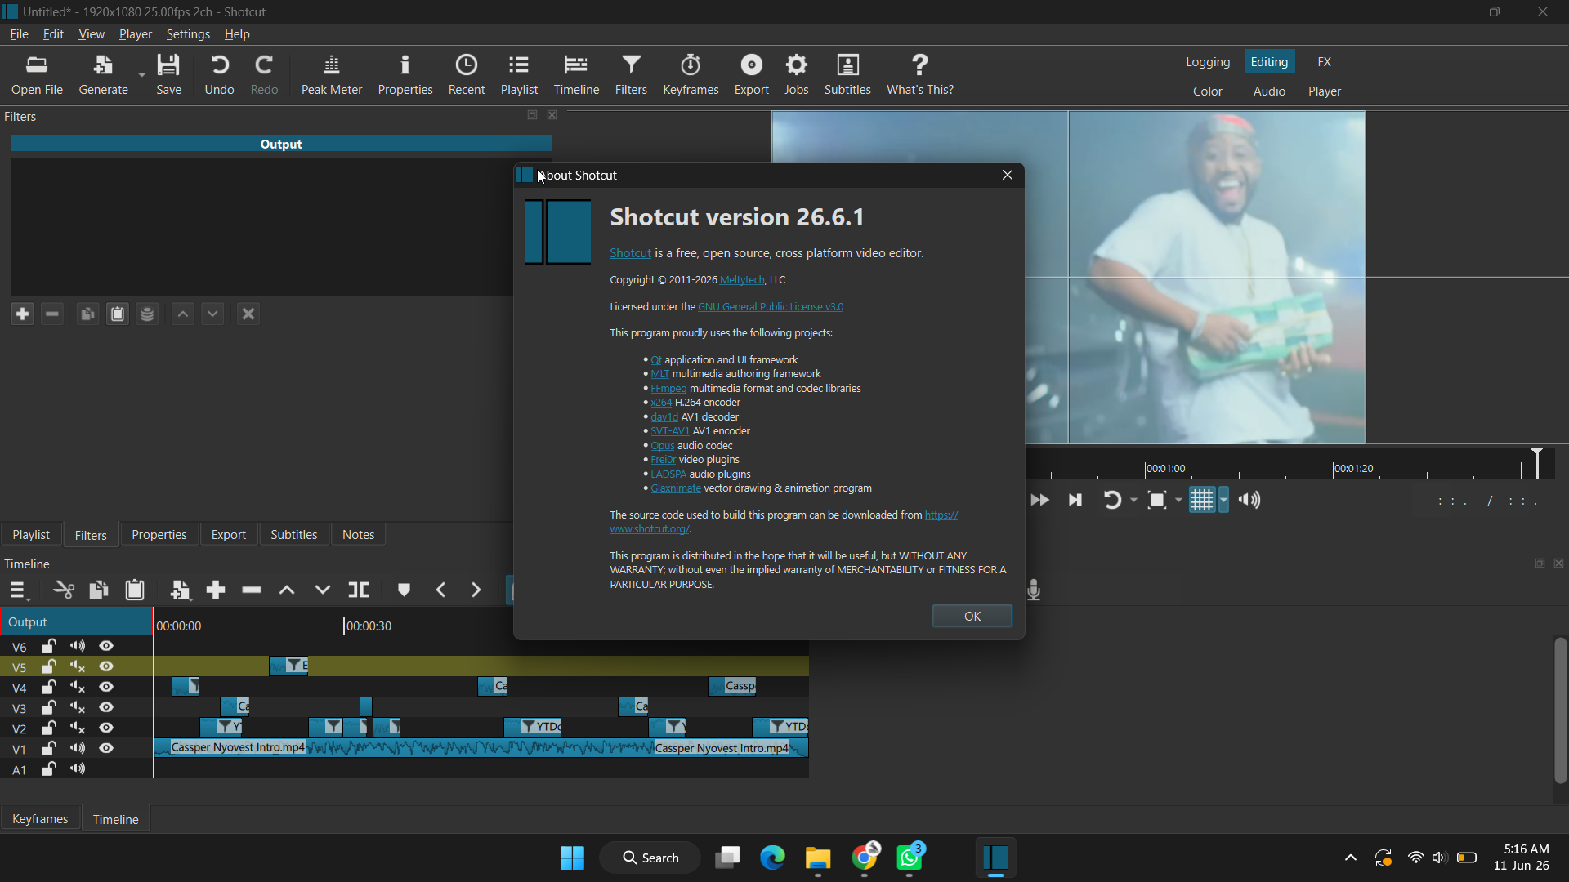Screen dimensions: 1569x882
Task: Mute the V6 track
Action: pos(78,646)
